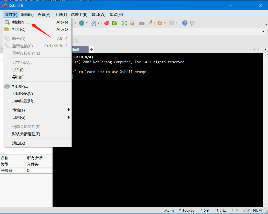Choose 页面设置(U)... menu entry
The height and width of the screenshot is (214, 268).
click(x=38, y=101)
